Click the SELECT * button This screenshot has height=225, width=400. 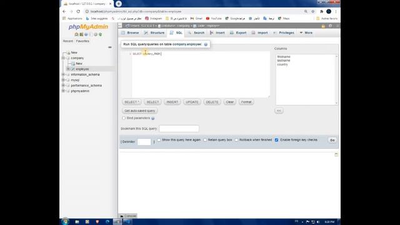coord(132,102)
